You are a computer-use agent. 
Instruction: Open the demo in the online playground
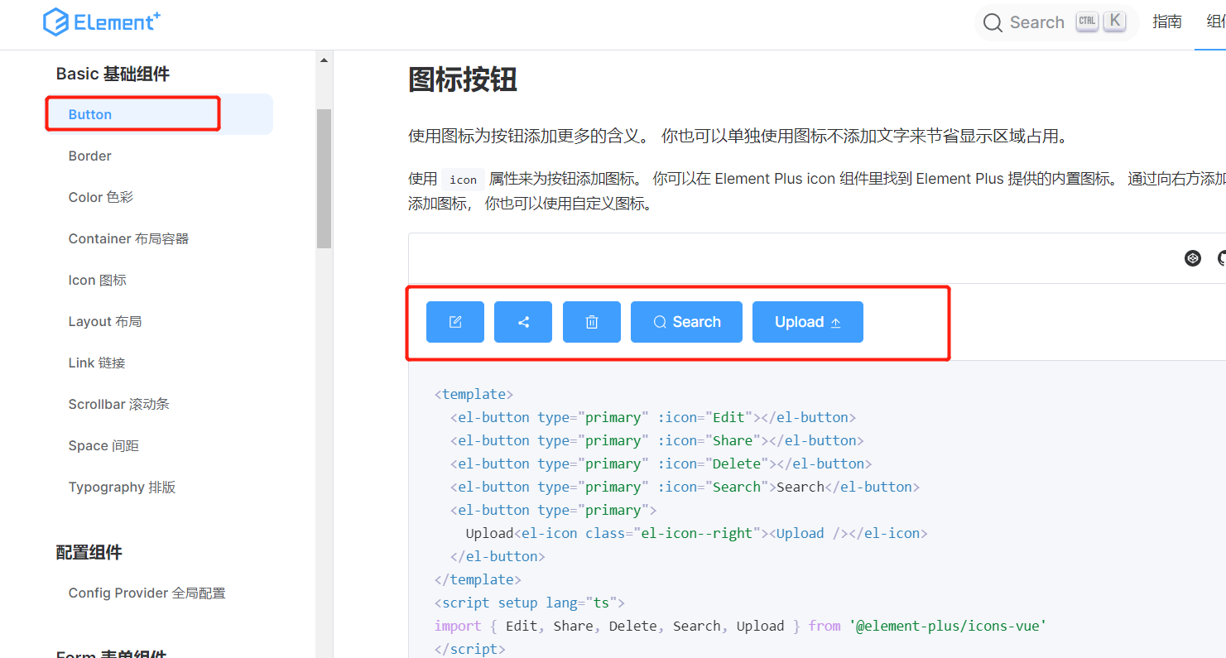(x=1192, y=257)
